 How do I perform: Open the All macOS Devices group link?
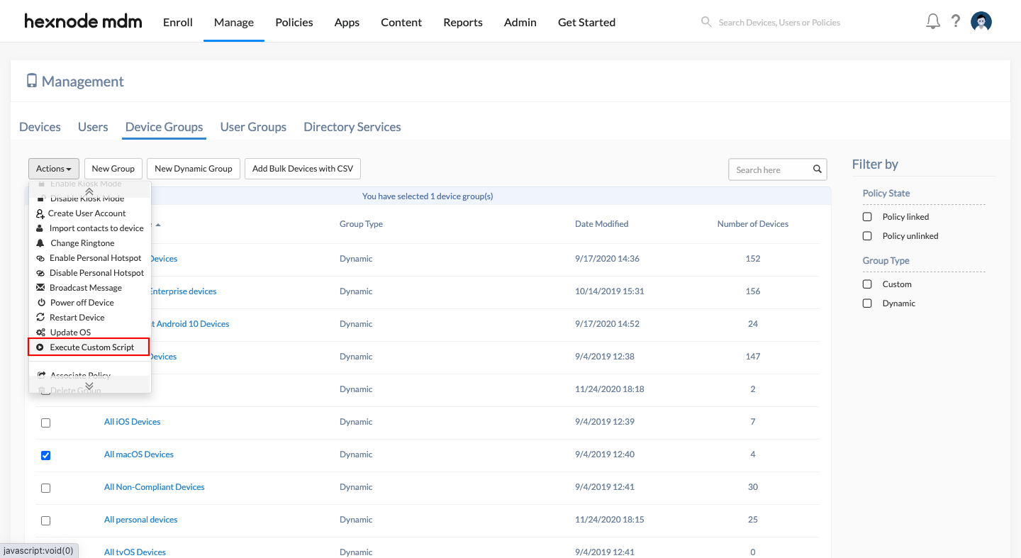click(x=139, y=454)
